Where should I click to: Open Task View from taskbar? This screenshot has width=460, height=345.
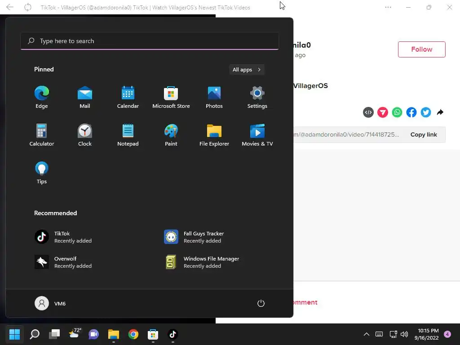coord(54,334)
